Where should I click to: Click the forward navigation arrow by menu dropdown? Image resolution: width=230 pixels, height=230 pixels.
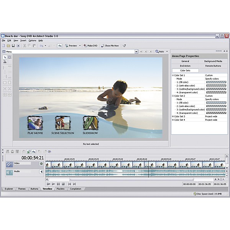point(151,51)
